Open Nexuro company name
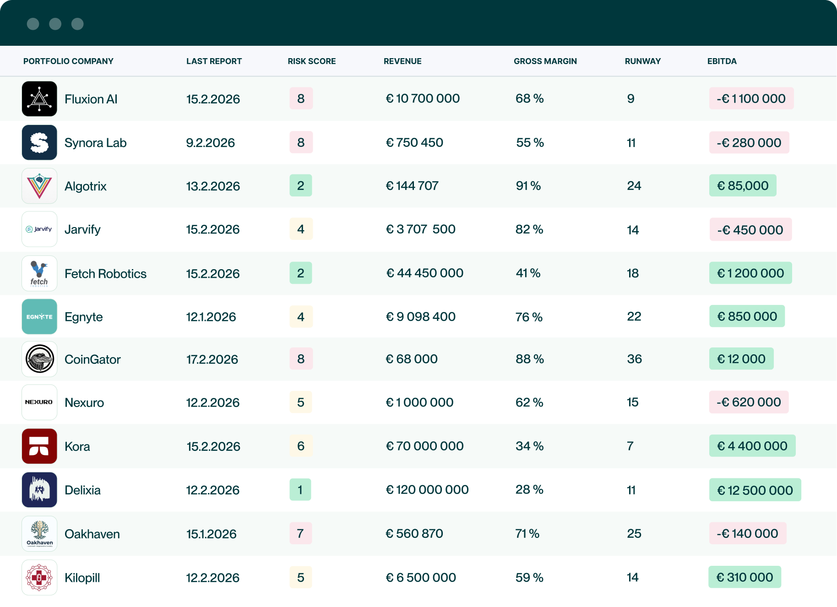 pos(84,403)
